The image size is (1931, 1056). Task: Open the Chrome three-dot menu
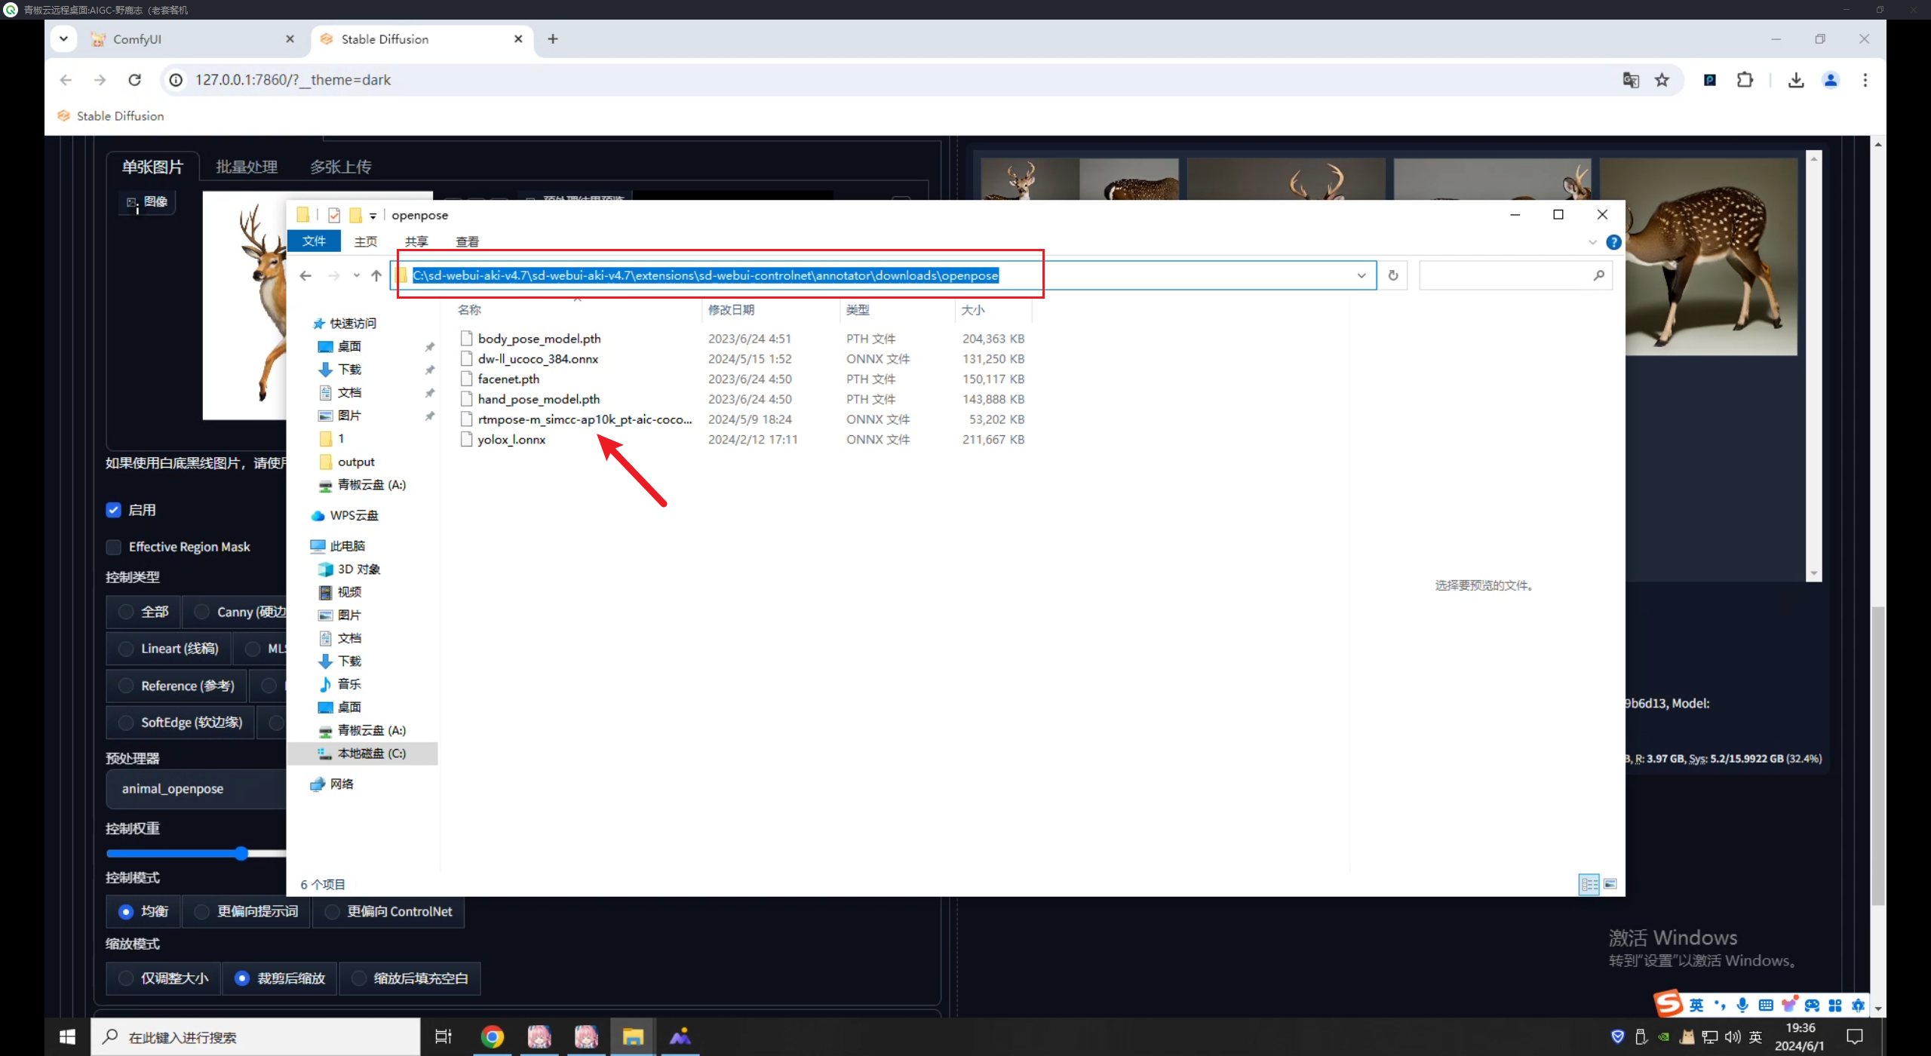click(1865, 80)
